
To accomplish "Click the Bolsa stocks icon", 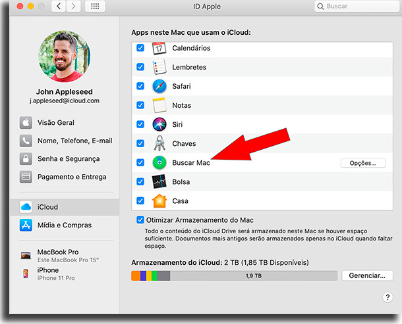I will (x=159, y=181).
